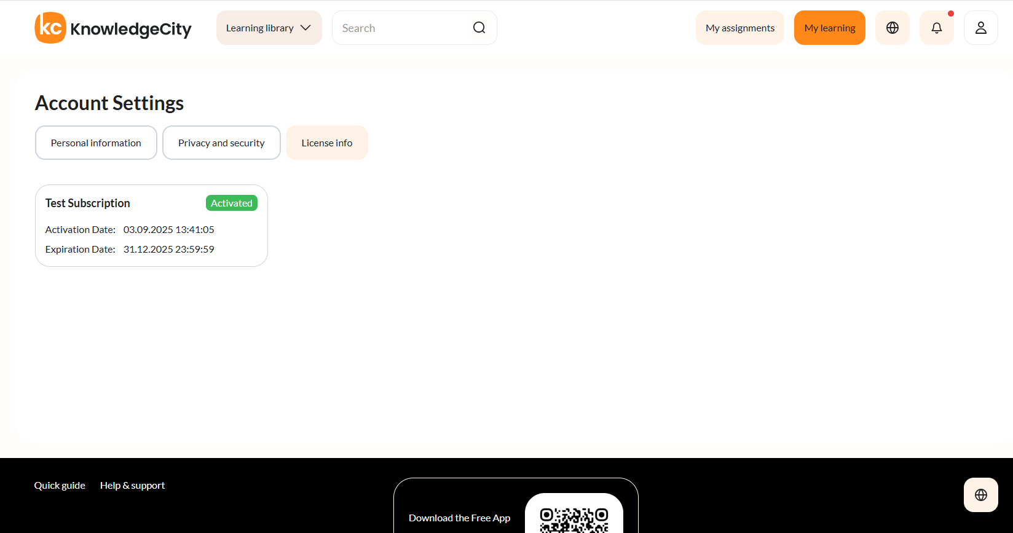Click the Activation Date label
This screenshot has width=1013, height=533.
tap(81, 229)
